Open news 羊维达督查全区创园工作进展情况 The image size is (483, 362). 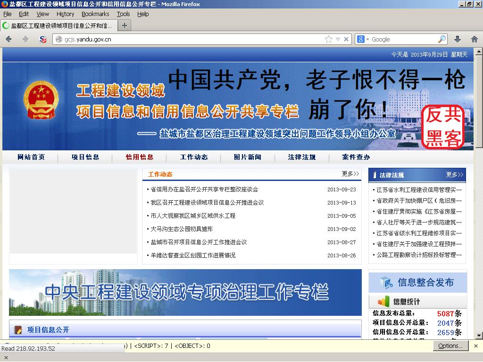point(193,255)
